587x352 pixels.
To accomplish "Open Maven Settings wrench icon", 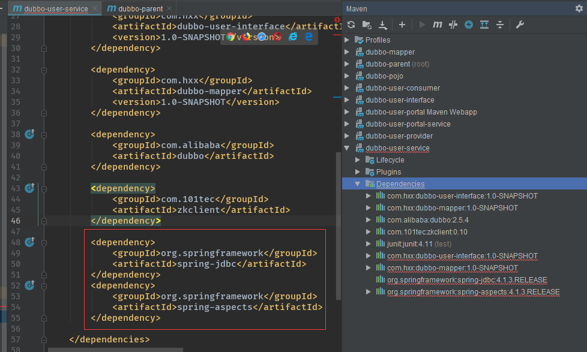I will 520,25.
